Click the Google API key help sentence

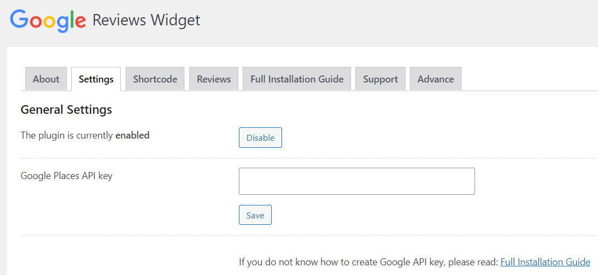click(368, 262)
